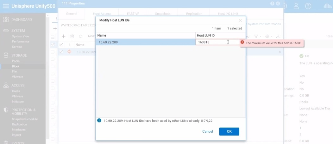Switch to the Snapshots tab
Screen dimensions: 333x144
(x=163, y=14)
